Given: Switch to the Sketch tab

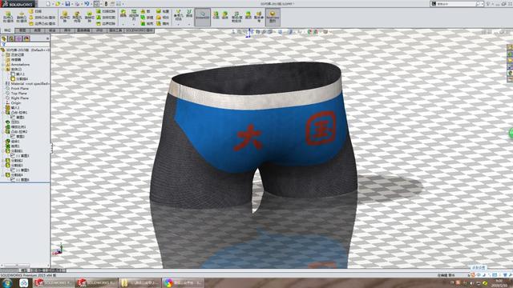Looking at the screenshot, I should pyautogui.click(x=22, y=30).
